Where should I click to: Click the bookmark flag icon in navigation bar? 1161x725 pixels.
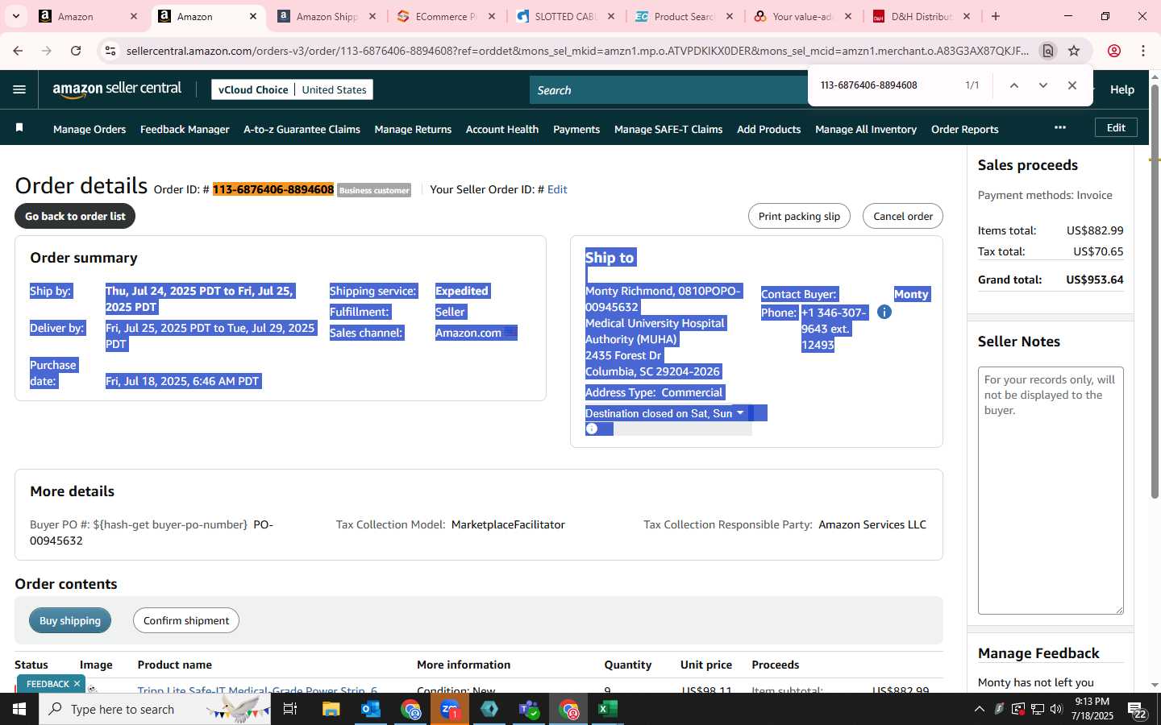click(19, 128)
